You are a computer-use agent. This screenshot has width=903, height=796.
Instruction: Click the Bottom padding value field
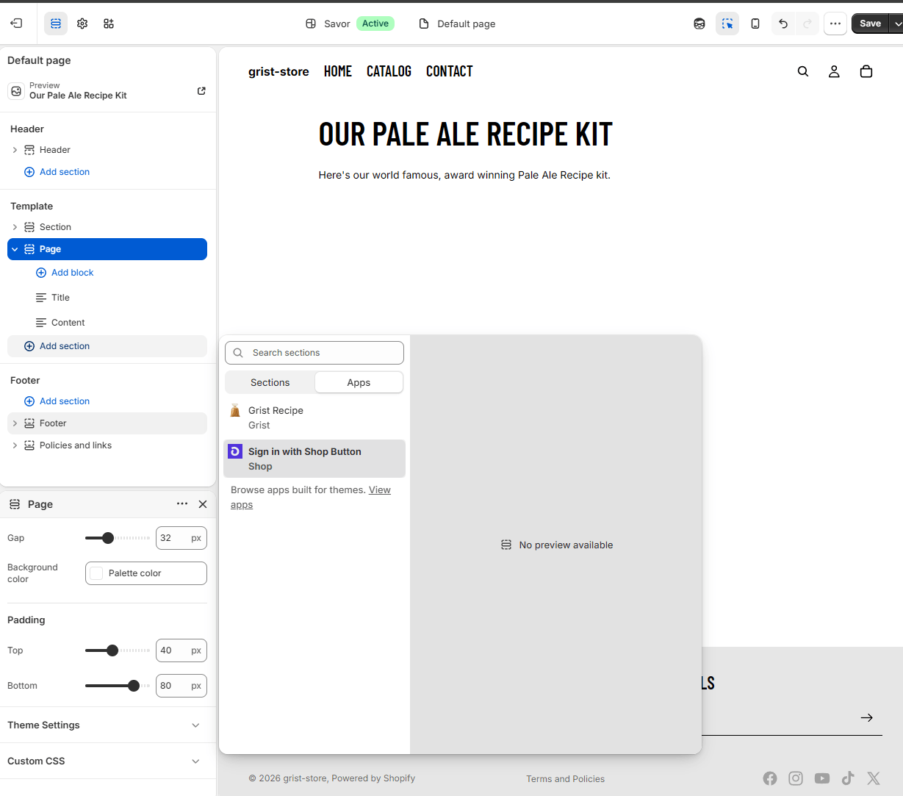(181, 686)
